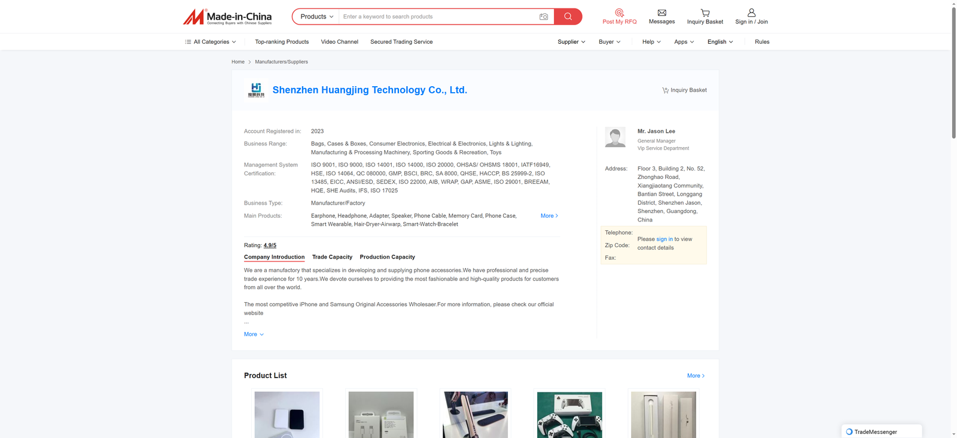Click the camera image search icon
This screenshot has width=957, height=438.
(x=543, y=17)
